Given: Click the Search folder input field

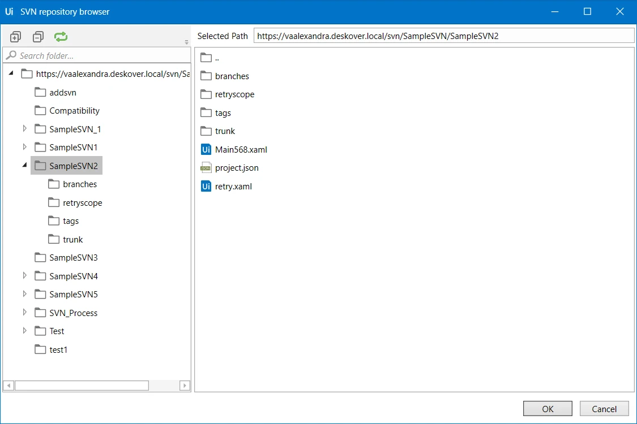Looking at the screenshot, I should tap(97, 55).
